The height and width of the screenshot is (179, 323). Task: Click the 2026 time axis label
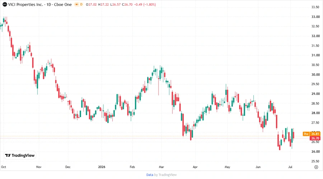pos(102,167)
